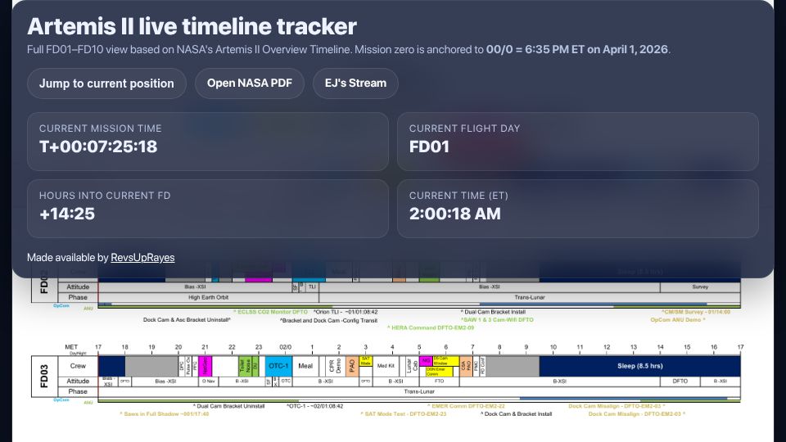Viewport: 786px width, 442px height.
Task: Click the DFTO attitude cell near MET 15
Action: [680, 381]
